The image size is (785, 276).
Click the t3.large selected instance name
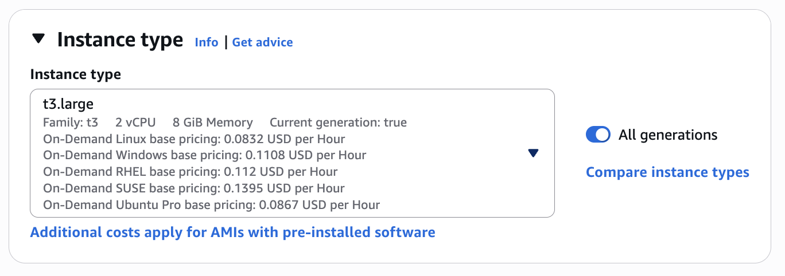tap(68, 104)
